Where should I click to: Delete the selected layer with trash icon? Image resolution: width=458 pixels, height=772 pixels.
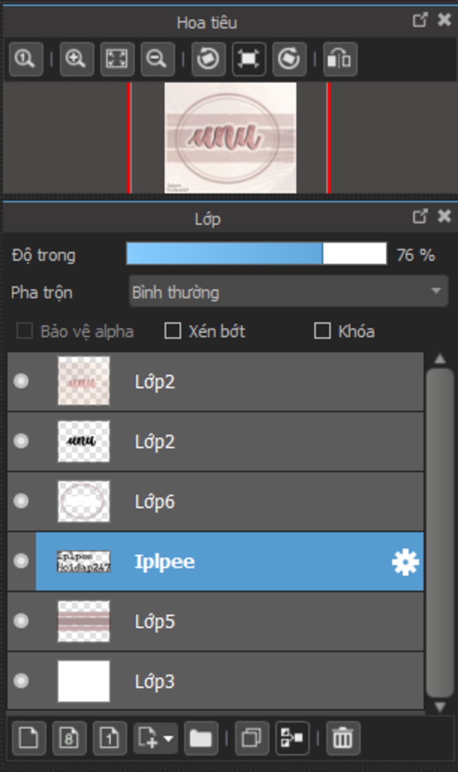point(343,737)
